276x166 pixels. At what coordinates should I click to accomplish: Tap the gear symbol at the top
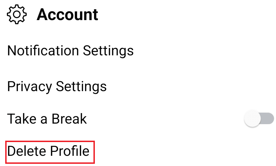point(17,15)
